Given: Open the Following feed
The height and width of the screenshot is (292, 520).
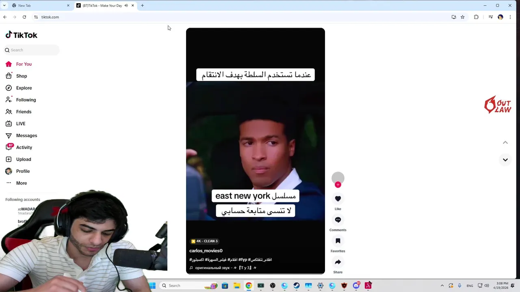Looking at the screenshot, I should [x=26, y=100].
